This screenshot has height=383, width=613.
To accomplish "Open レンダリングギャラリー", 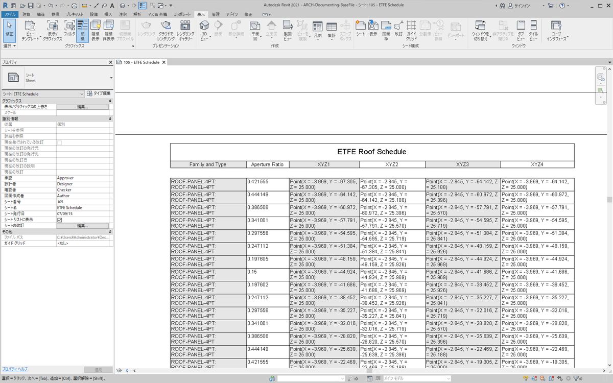I will click(185, 31).
